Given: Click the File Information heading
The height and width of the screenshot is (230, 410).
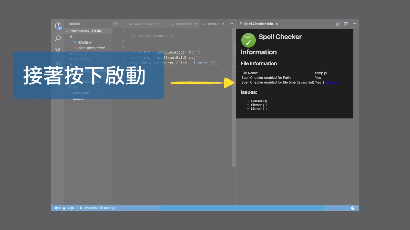Looking at the screenshot, I should pyautogui.click(x=259, y=63).
